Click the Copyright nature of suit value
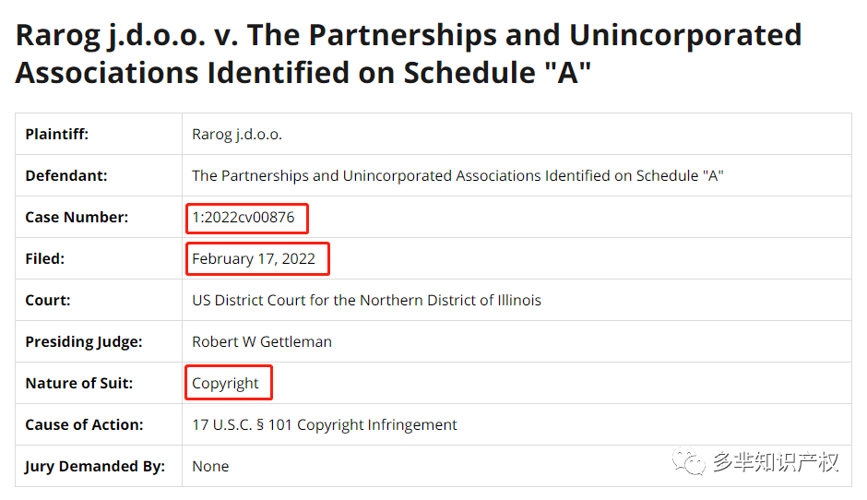 pyautogui.click(x=225, y=383)
